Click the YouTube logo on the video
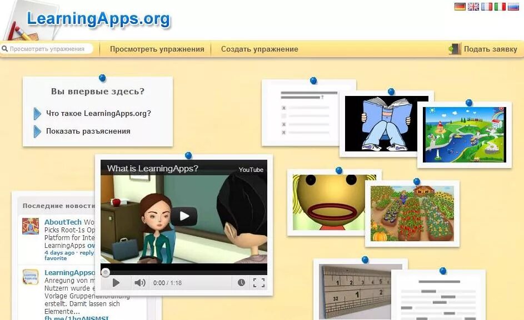The height and width of the screenshot is (320, 524). 251,170
